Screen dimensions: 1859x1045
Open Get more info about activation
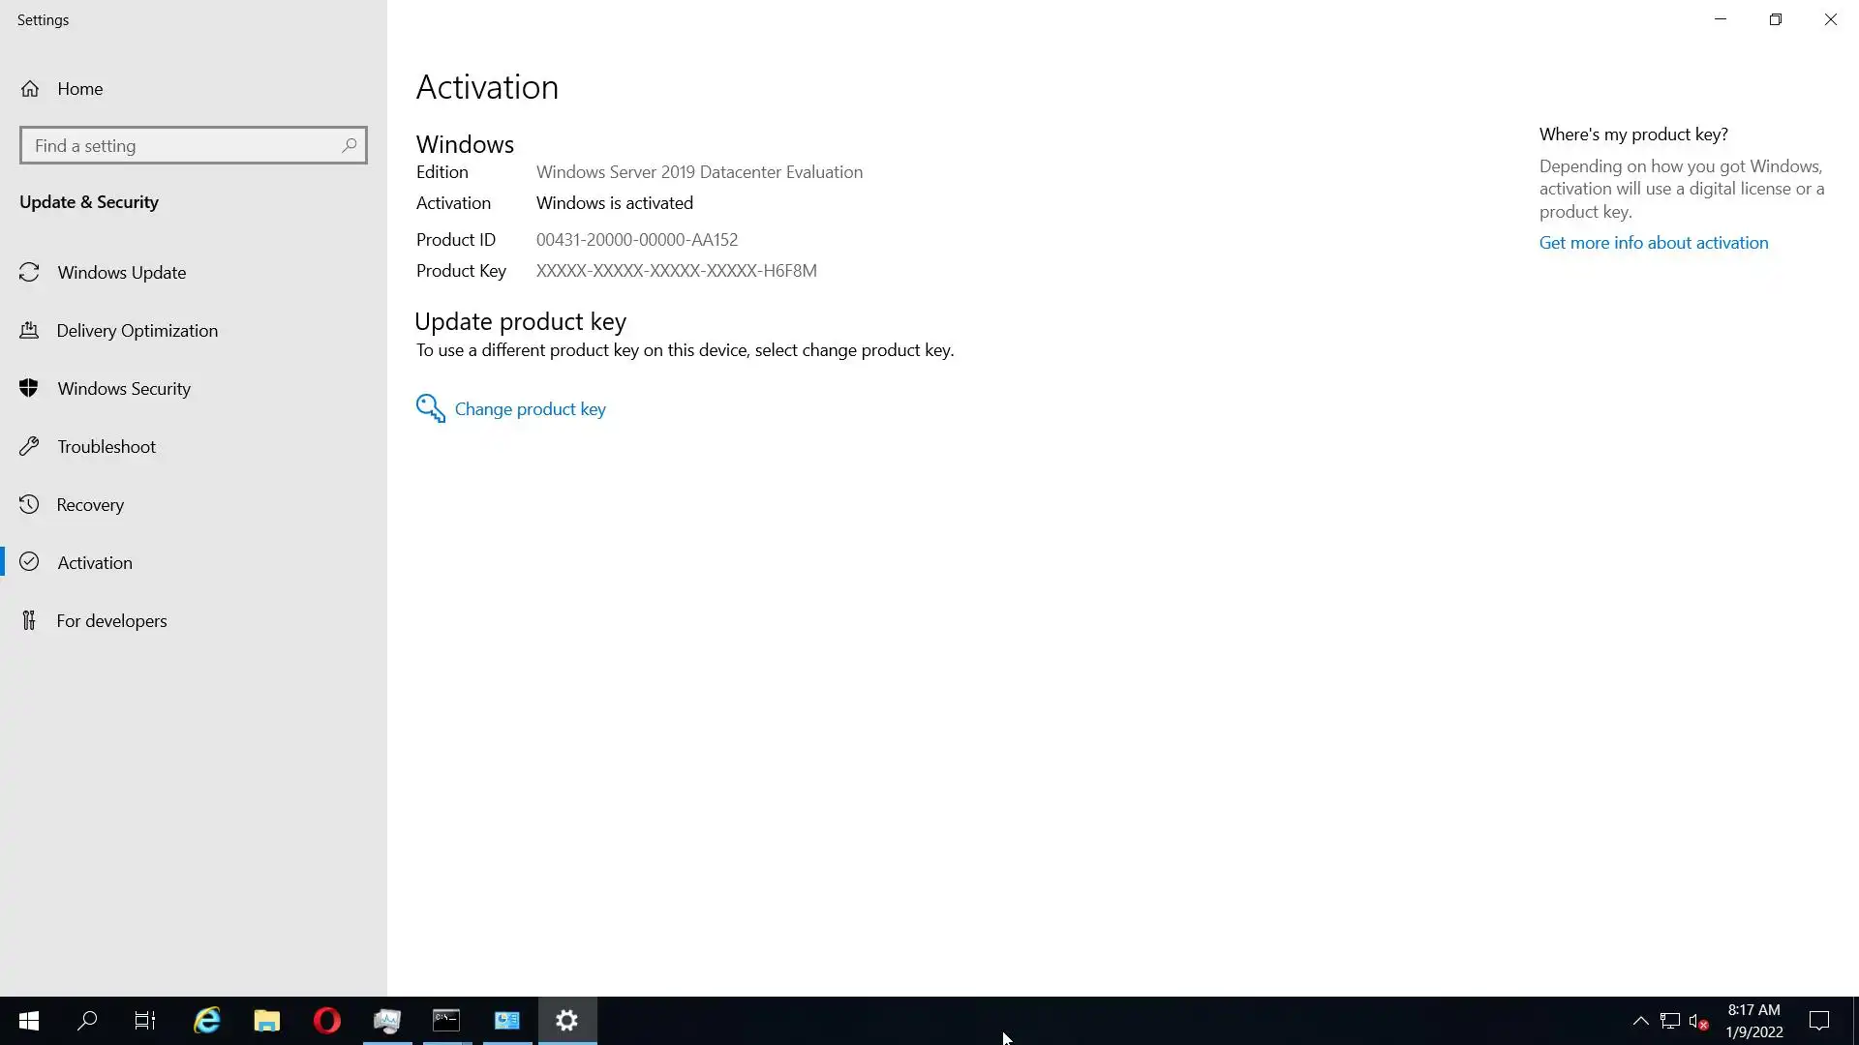point(1653,243)
